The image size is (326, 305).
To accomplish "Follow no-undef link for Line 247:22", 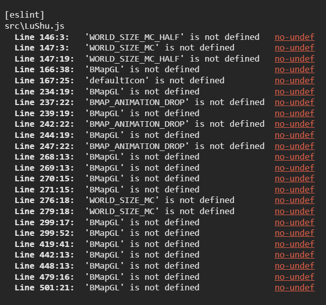I will [295, 146].
